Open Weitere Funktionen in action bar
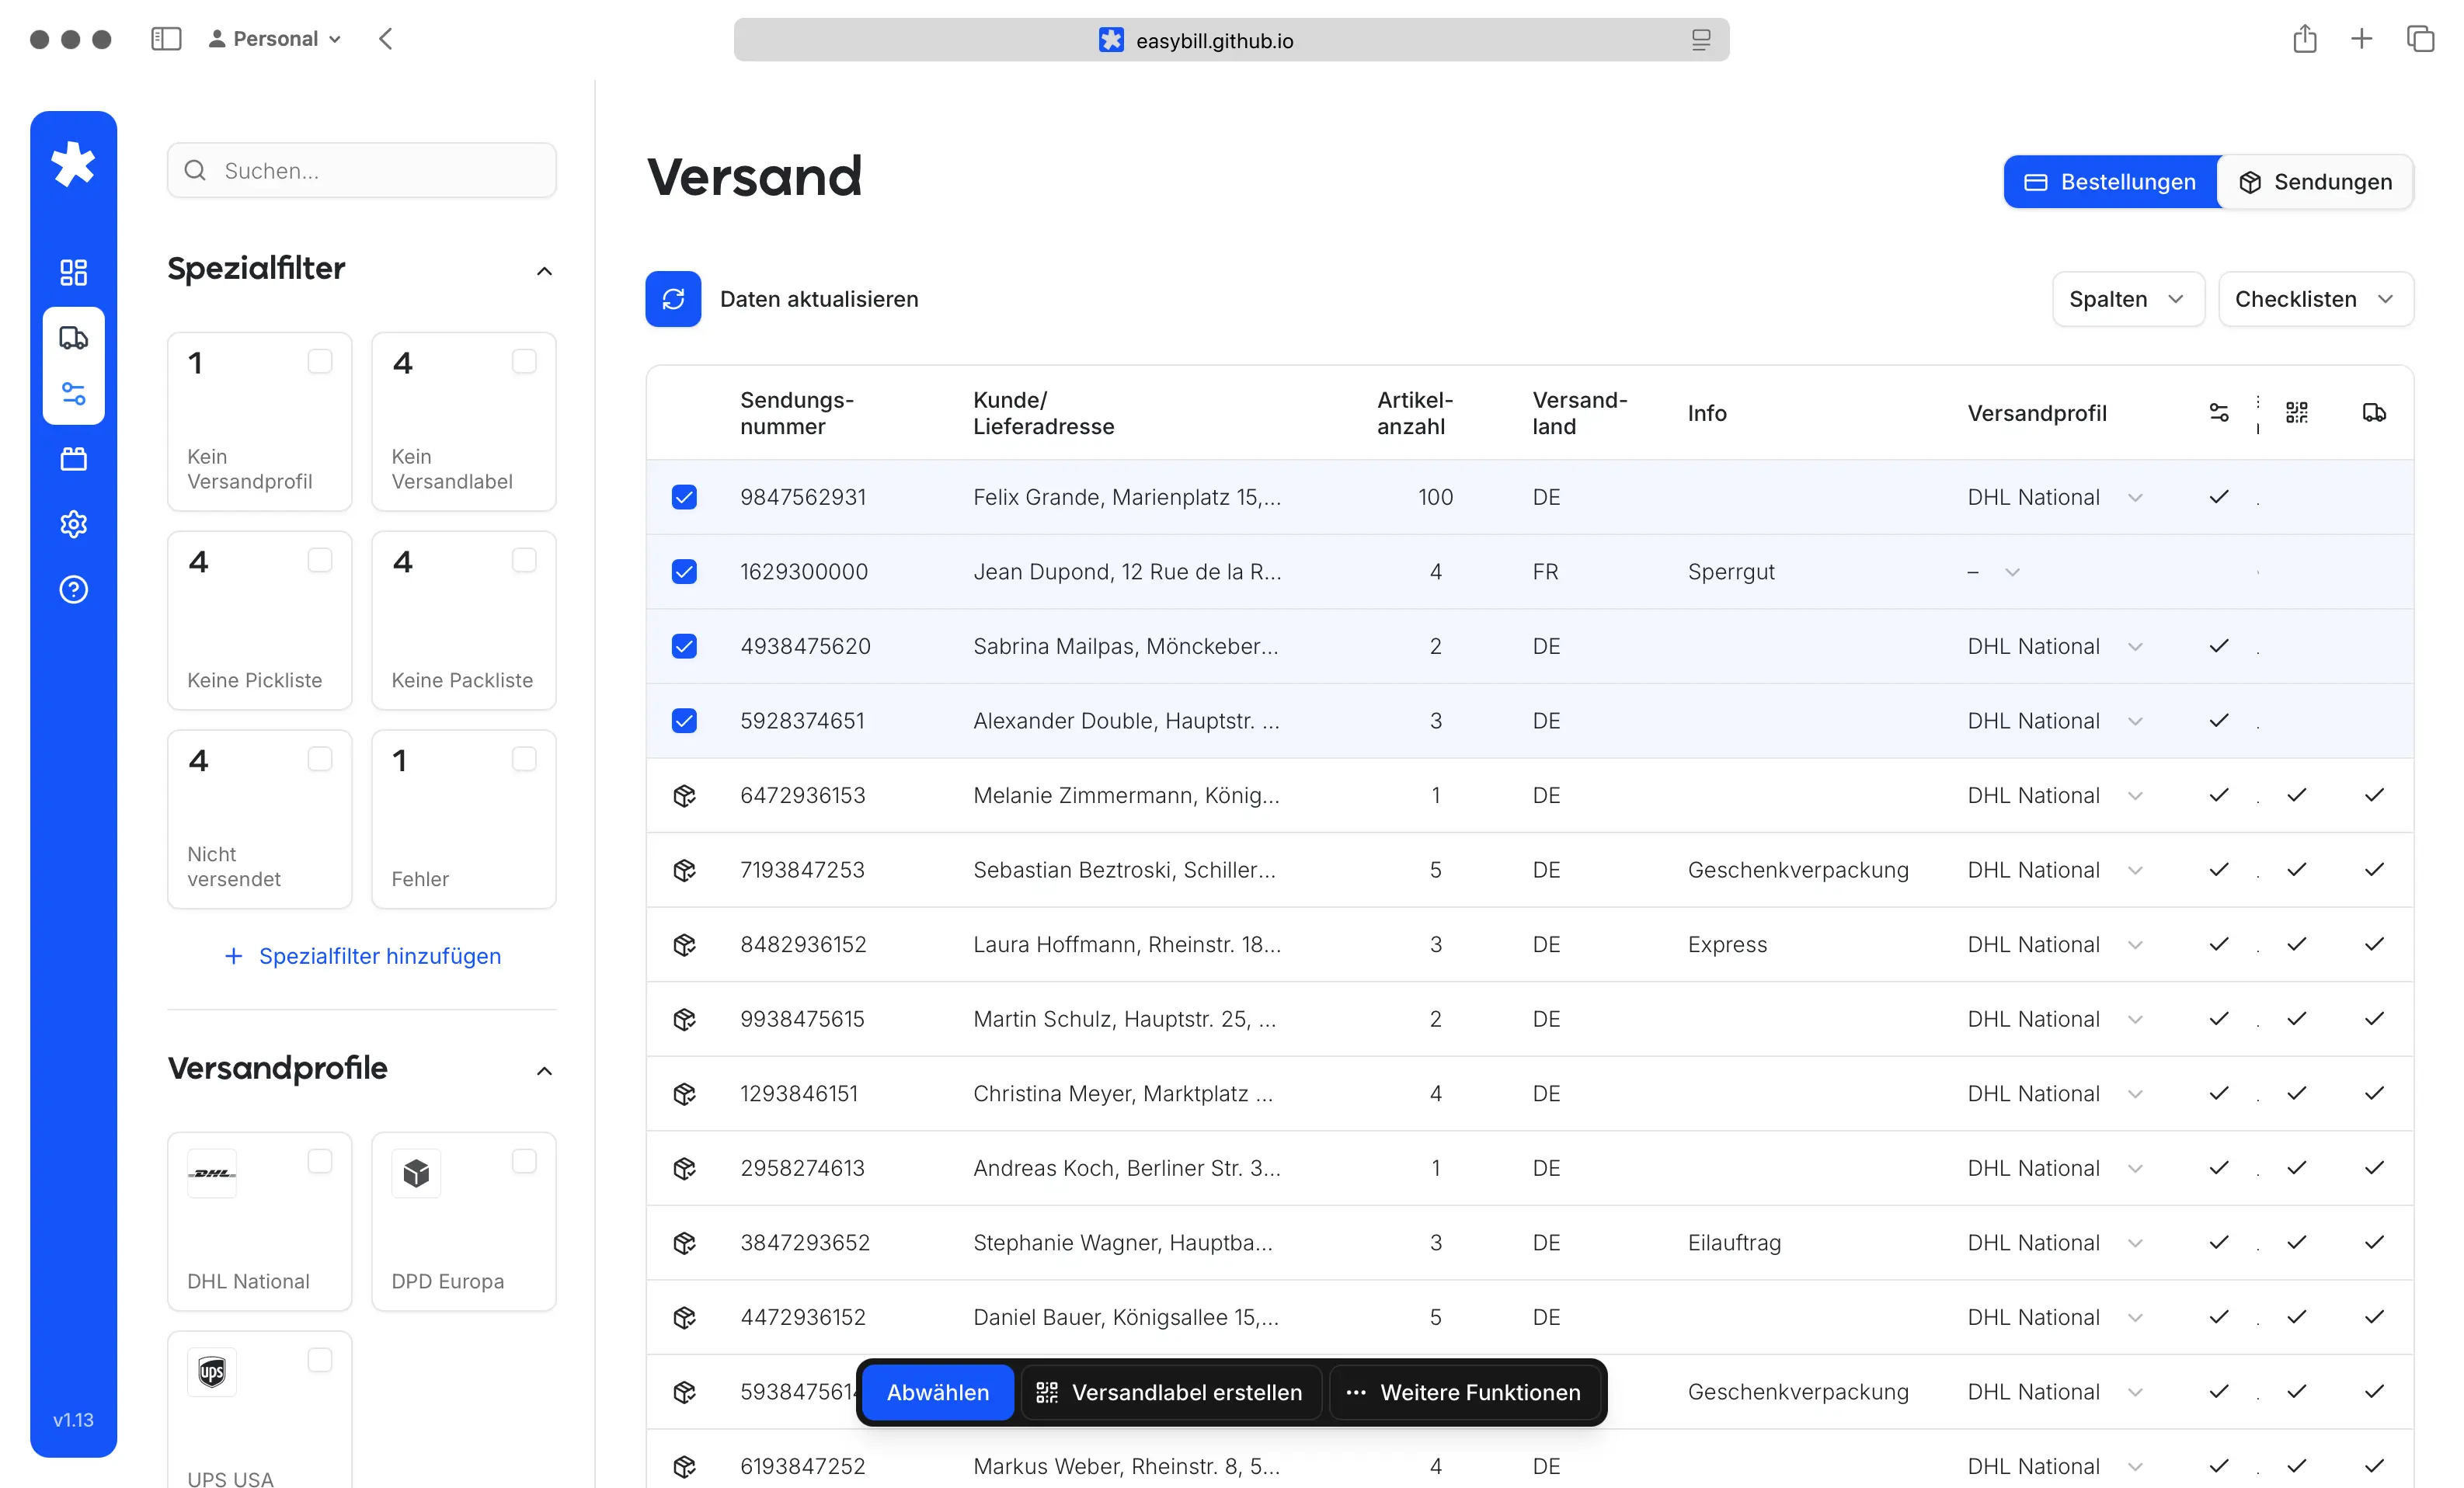This screenshot has width=2464, height=1488. [x=1464, y=1392]
